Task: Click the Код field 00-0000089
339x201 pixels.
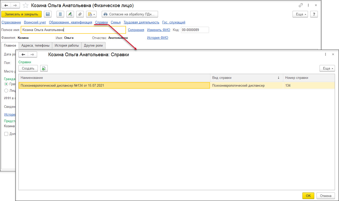Action: pyautogui.click(x=195, y=30)
